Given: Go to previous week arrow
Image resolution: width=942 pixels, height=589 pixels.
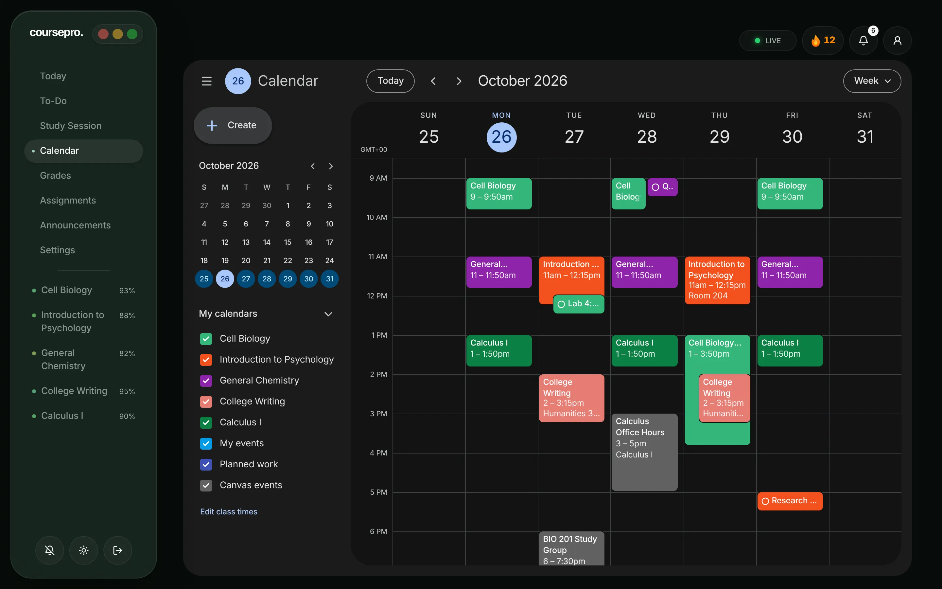Looking at the screenshot, I should click(433, 81).
